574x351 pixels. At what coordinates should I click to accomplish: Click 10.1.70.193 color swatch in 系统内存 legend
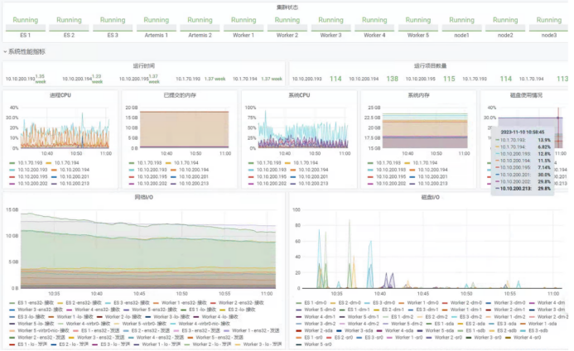click(366, 163)
